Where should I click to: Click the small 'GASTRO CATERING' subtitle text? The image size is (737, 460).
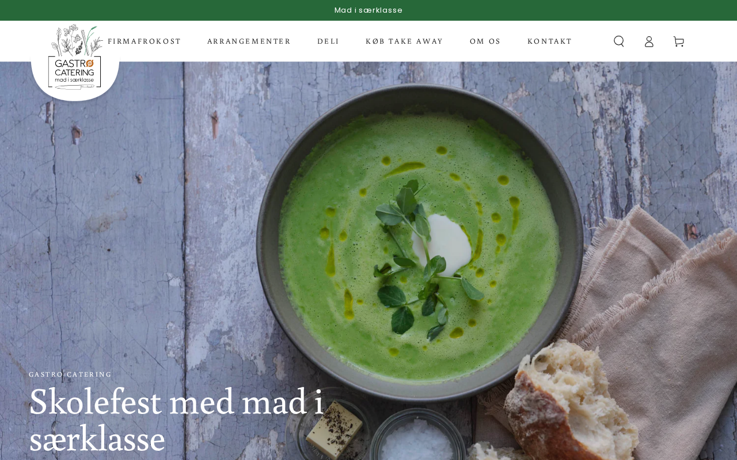[x=70, y=374]
